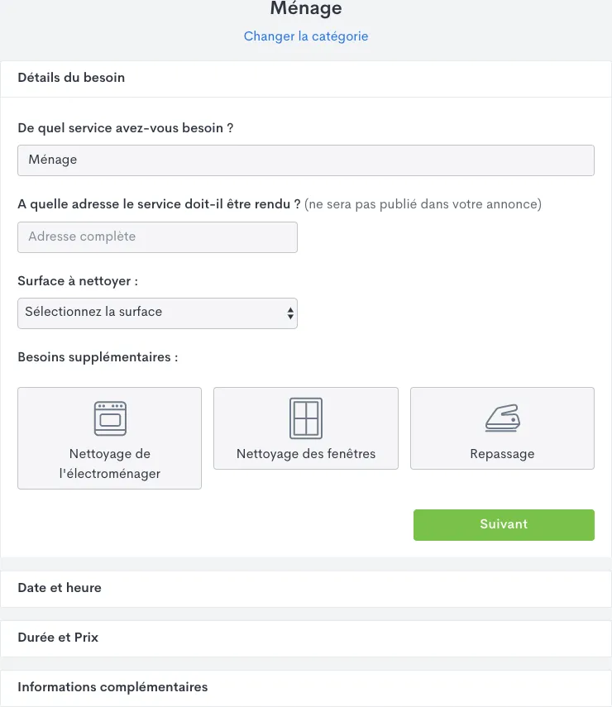The image size is (612, 707).
Task: Toggle the "Repassage" option label
Action: pos(502,454)
